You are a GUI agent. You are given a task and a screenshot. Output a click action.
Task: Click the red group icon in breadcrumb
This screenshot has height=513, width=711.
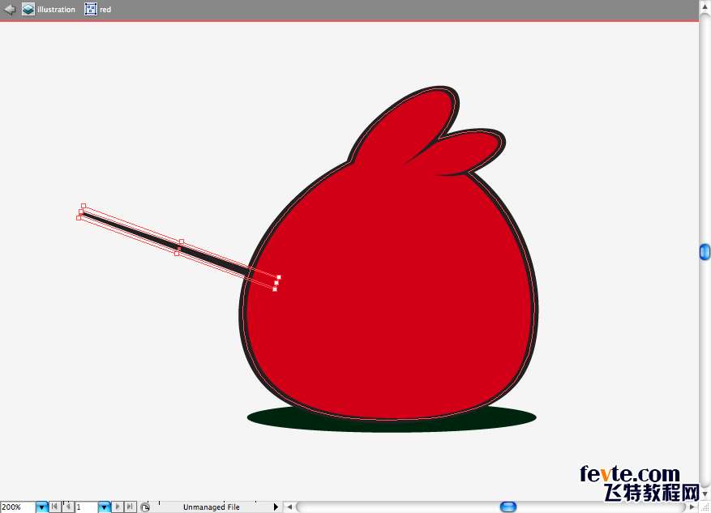point(91,10)
